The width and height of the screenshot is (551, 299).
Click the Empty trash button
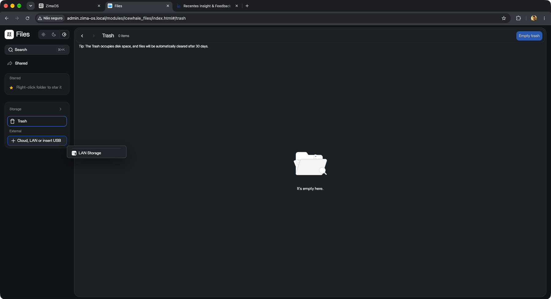[529, 36]
